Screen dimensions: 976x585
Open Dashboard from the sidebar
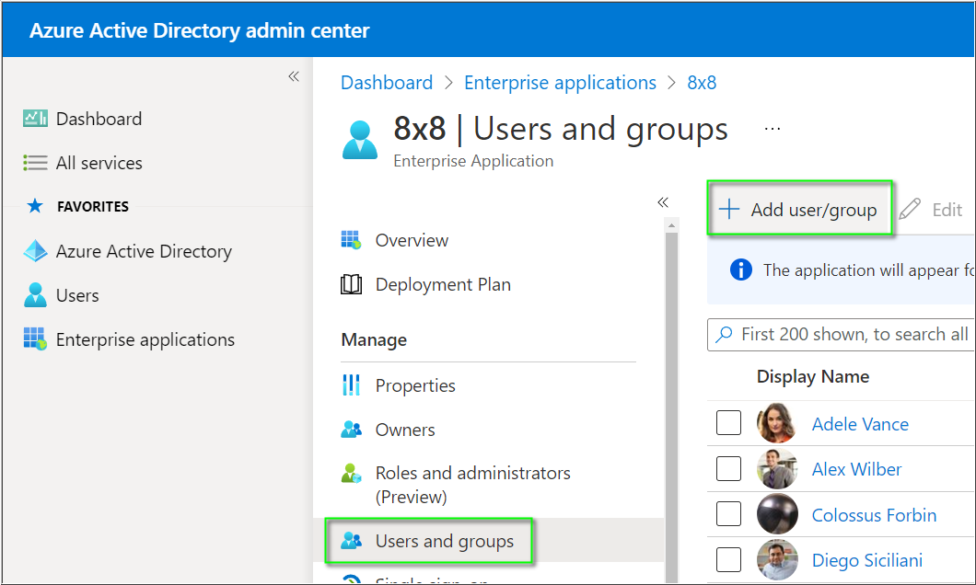pyautogui.click(x=99, y=119)
